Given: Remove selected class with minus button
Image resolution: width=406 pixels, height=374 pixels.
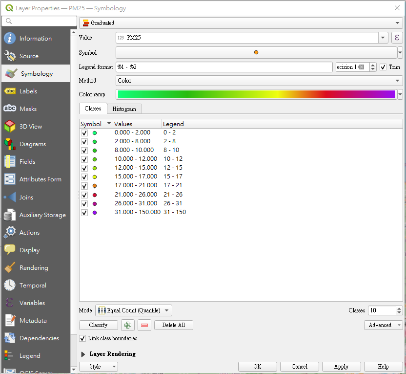Looking at the screenshot, I should point(144,325).
